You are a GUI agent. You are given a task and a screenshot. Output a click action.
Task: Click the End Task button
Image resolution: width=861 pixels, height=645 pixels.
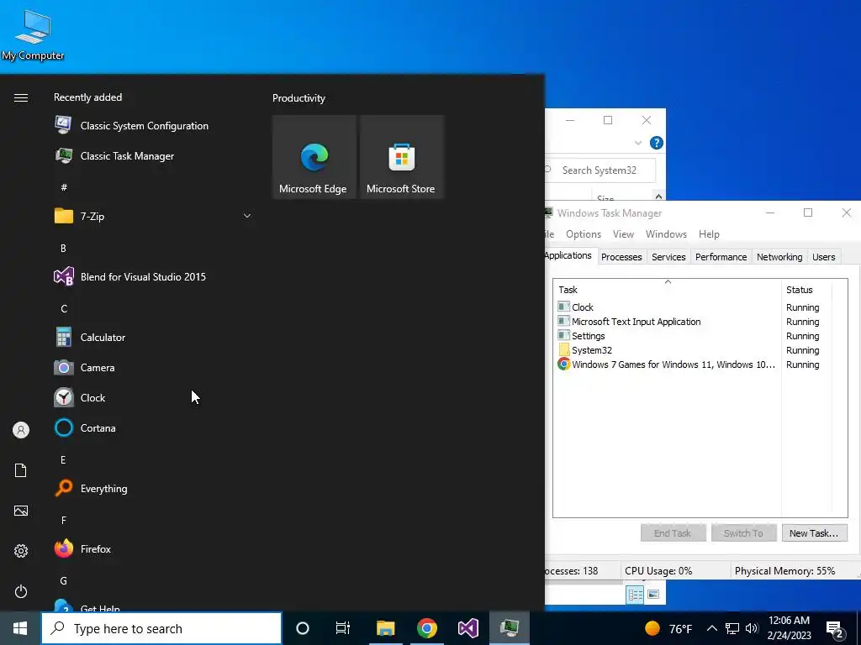(x=673, y=533)
